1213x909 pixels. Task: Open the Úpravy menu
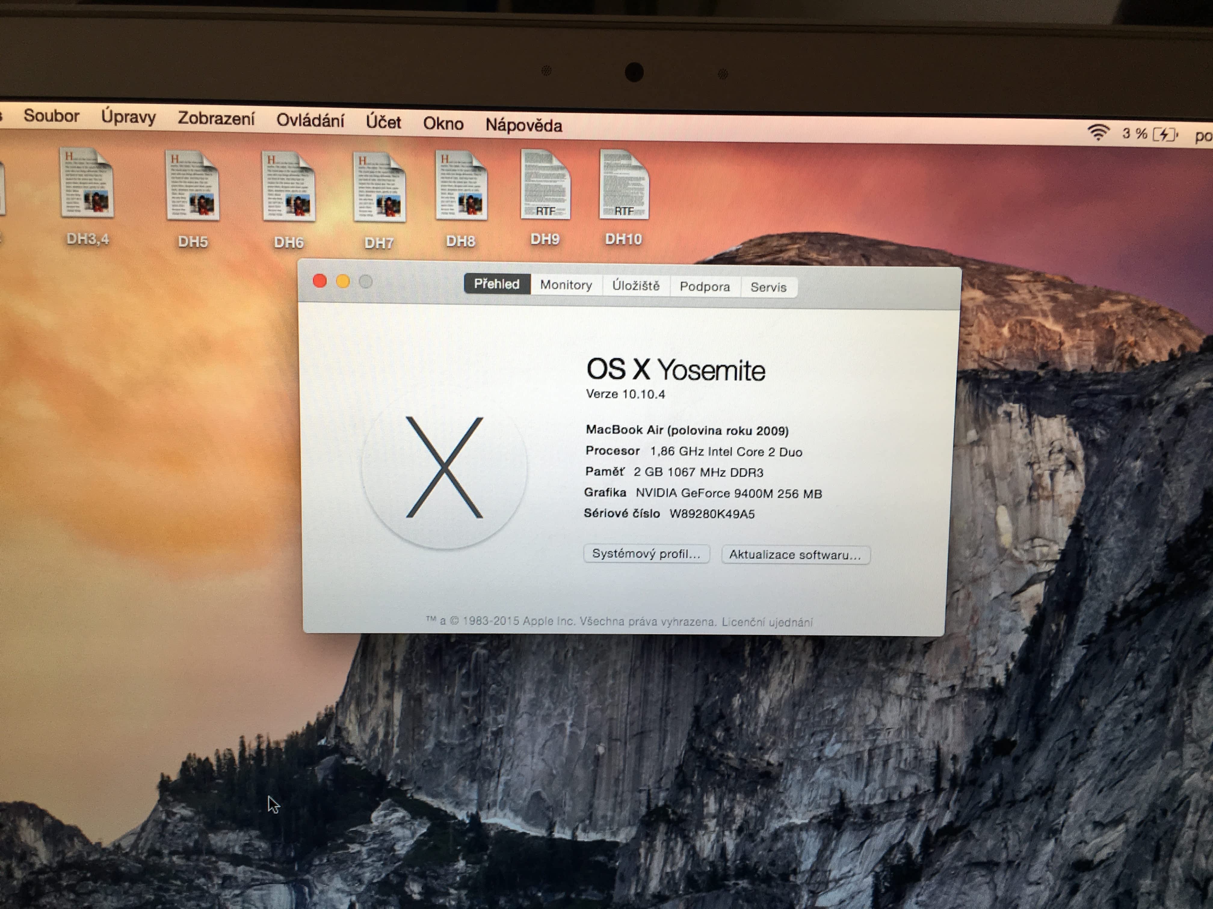128,117
